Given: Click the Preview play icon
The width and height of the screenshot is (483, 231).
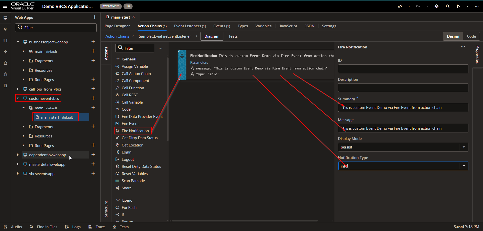Looking at the screenshot, I should tap(458, 6).
